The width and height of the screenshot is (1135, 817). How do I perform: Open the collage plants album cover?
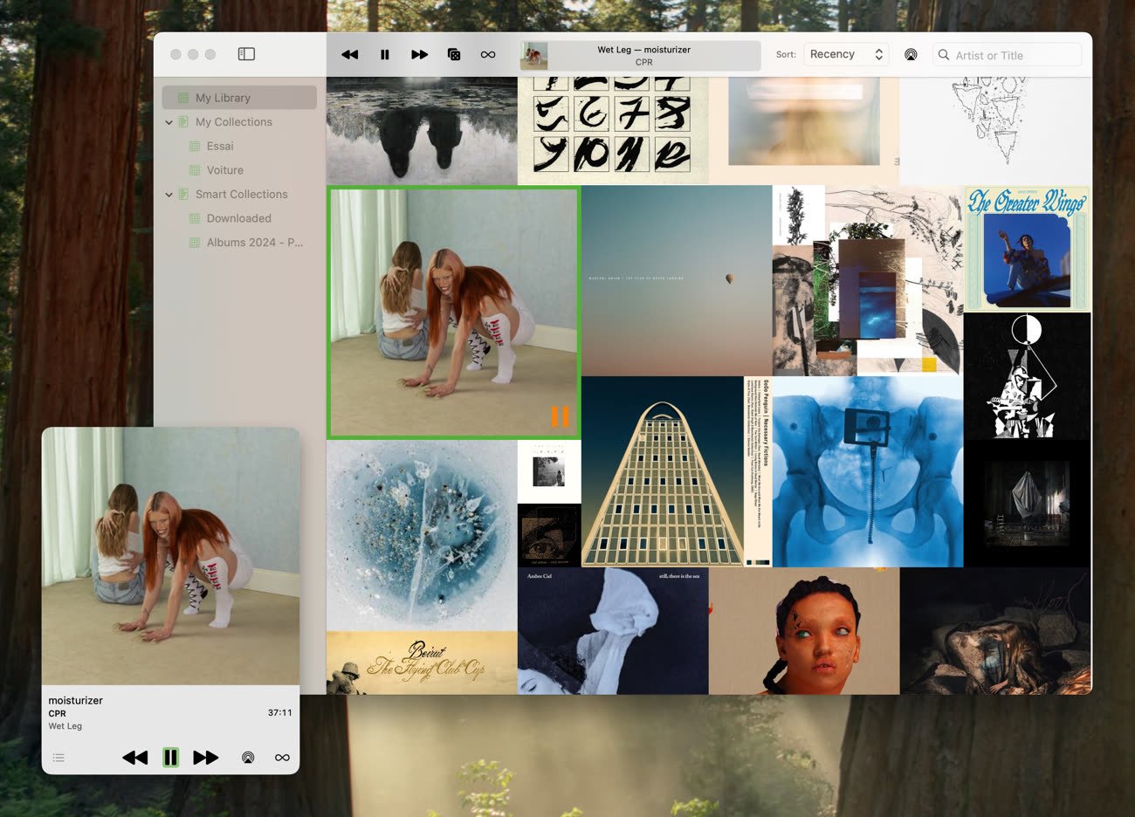point(868,281)
